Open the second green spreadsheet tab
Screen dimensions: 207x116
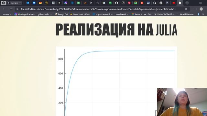[x=110, y=3]
